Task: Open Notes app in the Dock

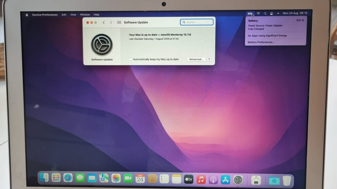Action: click(177, 179)
